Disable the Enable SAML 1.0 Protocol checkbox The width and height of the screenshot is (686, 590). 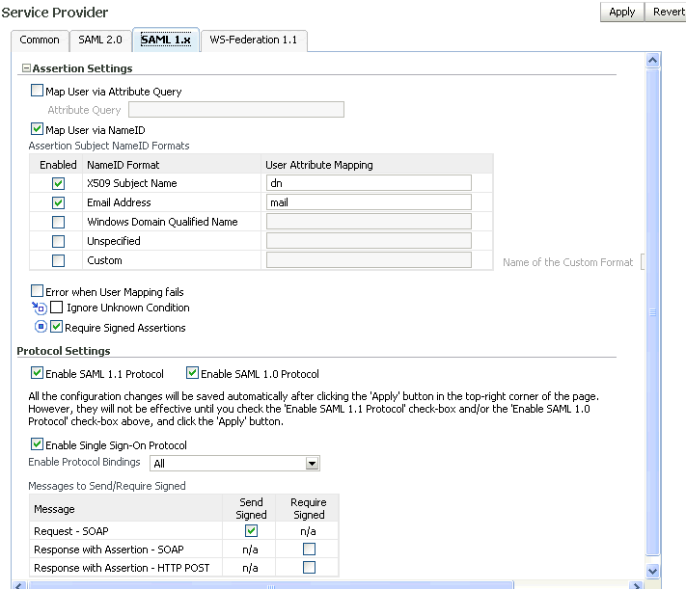(x=192, y=374)
